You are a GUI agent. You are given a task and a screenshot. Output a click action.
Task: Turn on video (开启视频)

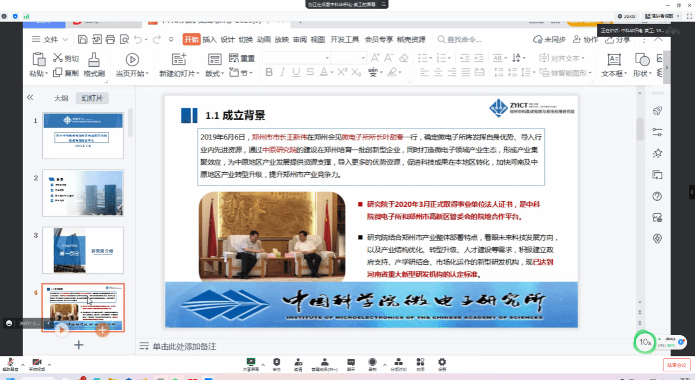[x=37, y=363]
